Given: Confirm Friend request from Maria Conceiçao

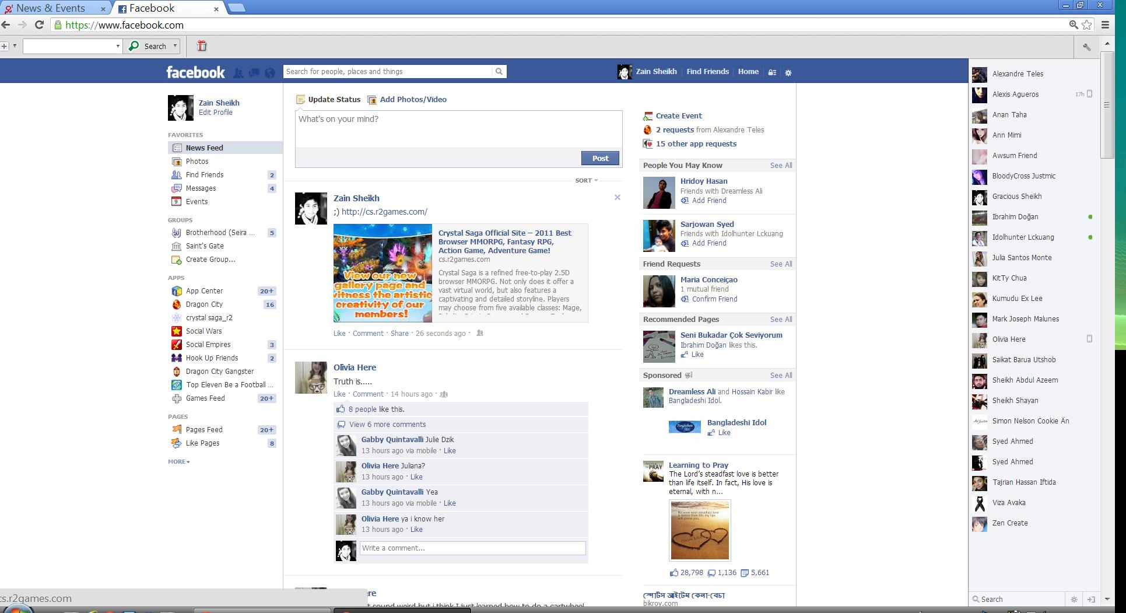Looking at the screenshot, I should 714,299.
